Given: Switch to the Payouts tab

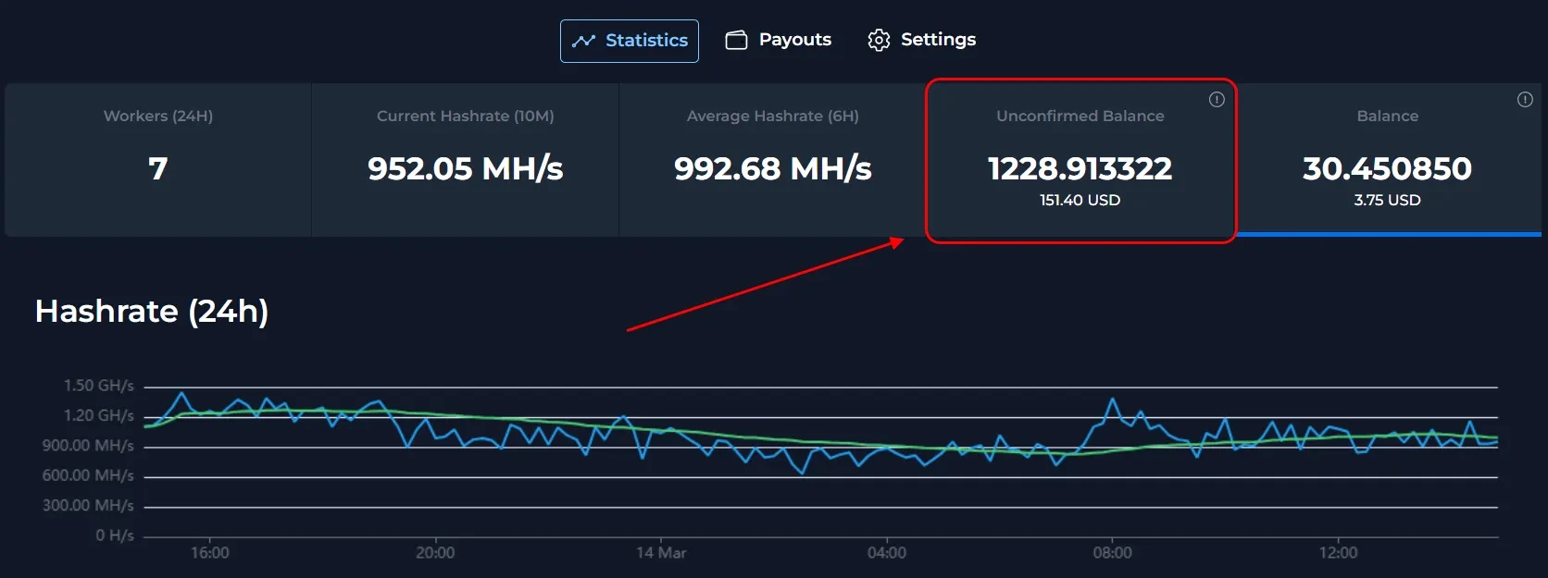Looking at the screenshot, I should 794,40.
